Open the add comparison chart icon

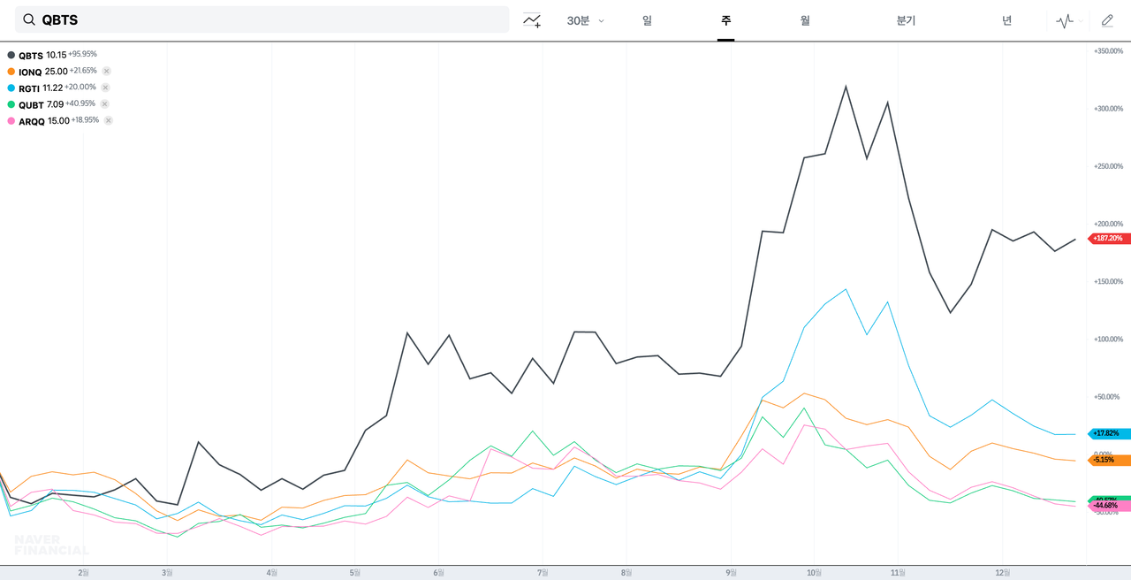tap(532, 20)
